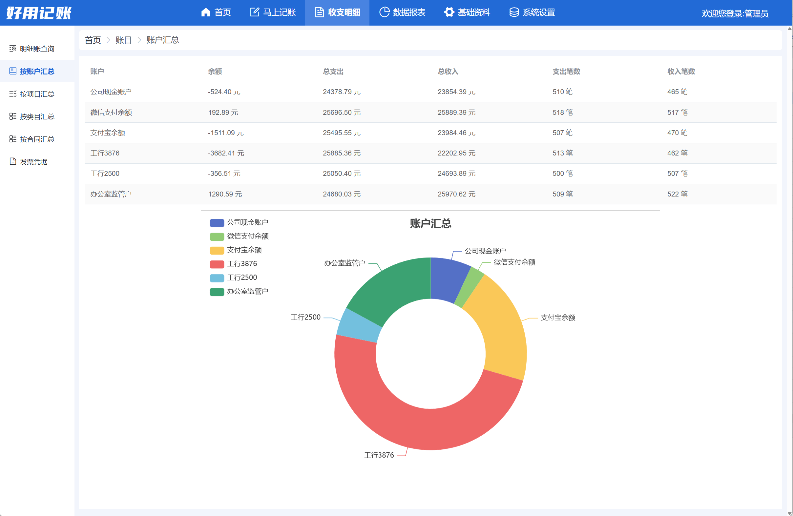
Task: Toggle 公司现金账户 legend swatch
Action: (217, 223)
